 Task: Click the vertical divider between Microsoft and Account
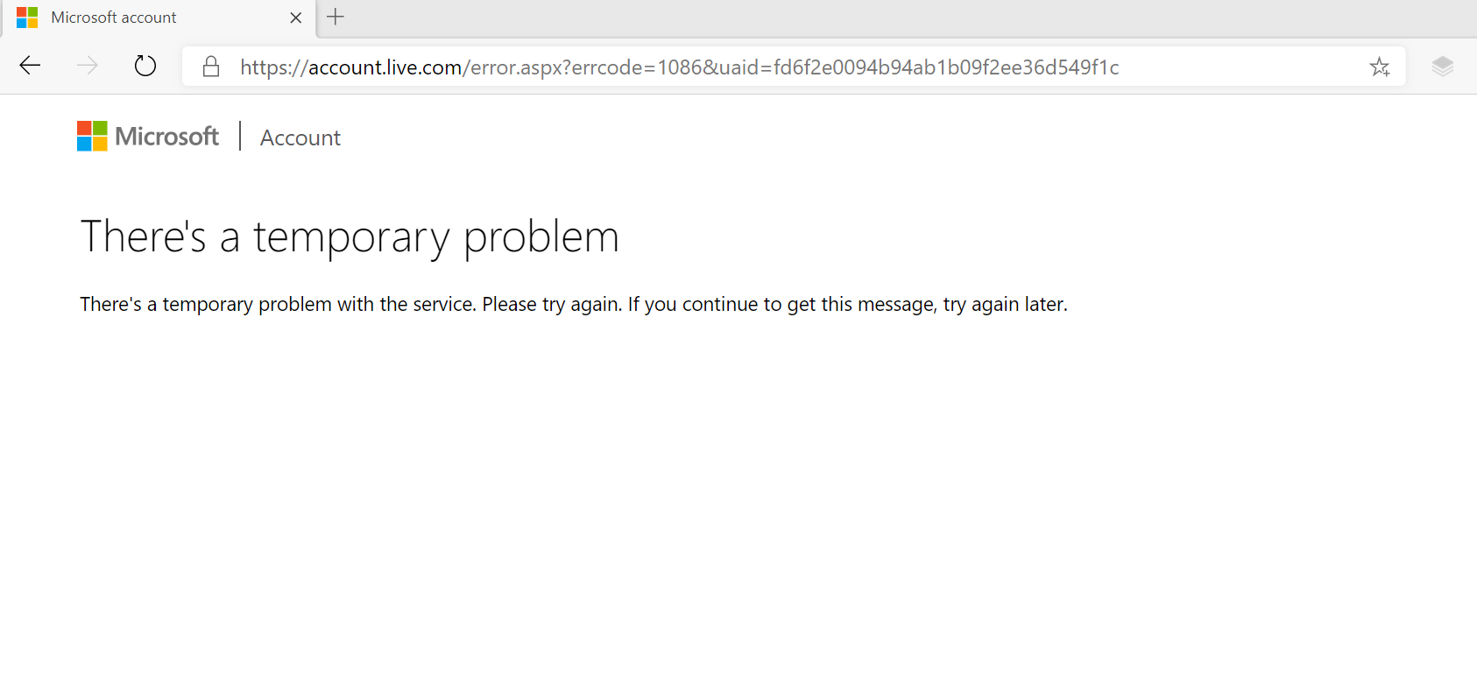[x=240, y=136]
